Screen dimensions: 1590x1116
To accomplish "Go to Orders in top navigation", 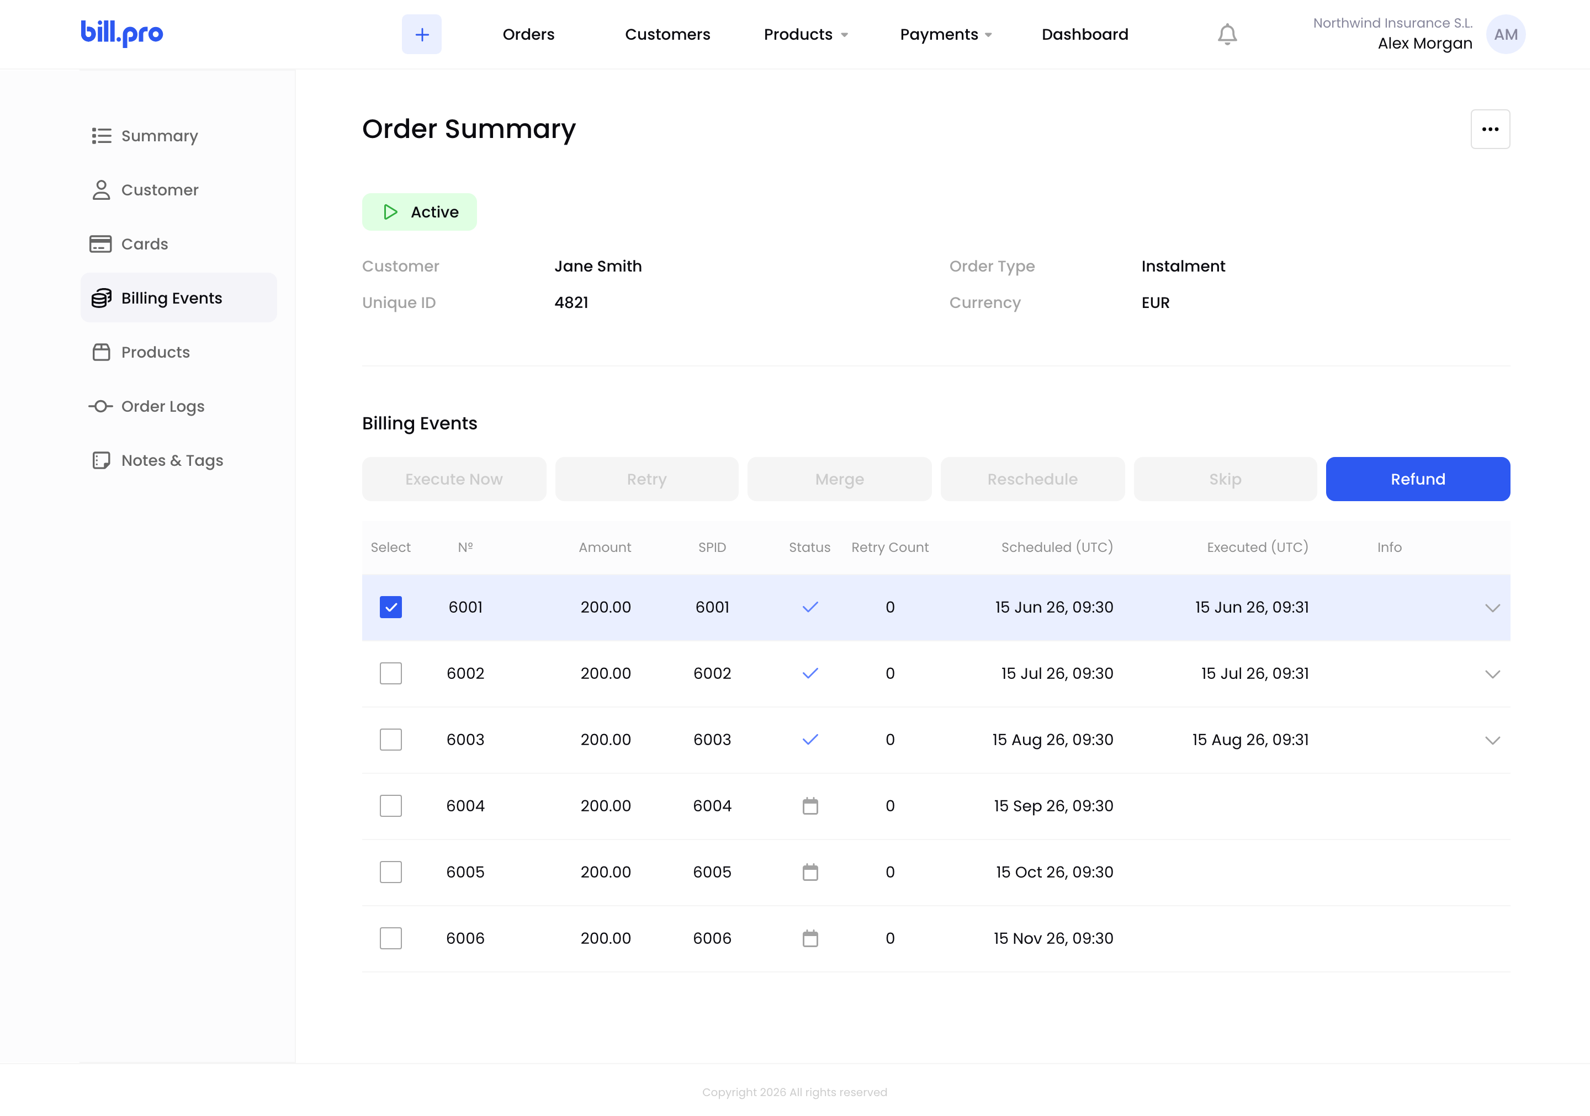I will [528, 35].
